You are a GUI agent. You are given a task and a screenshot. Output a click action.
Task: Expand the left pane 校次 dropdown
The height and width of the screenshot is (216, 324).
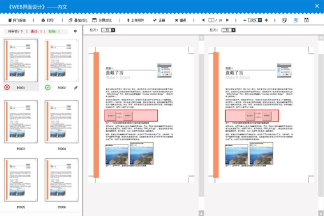click(x=113, y=30)
